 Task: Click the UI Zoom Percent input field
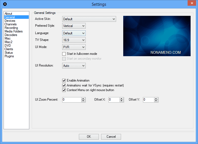71,100
